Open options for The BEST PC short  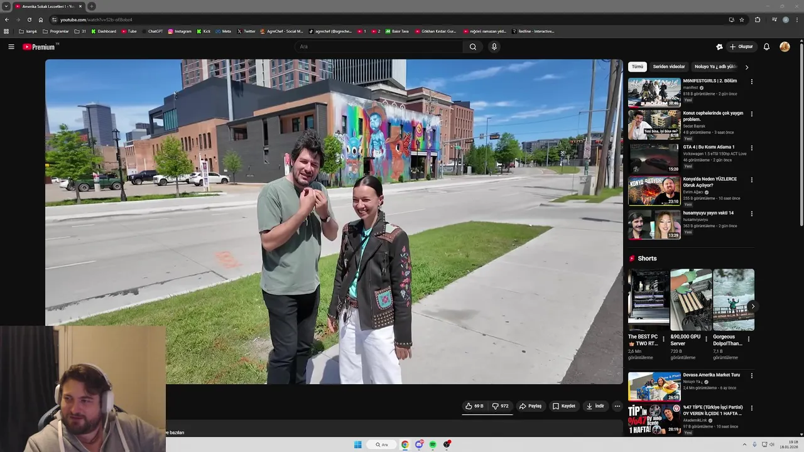point(664,340)
